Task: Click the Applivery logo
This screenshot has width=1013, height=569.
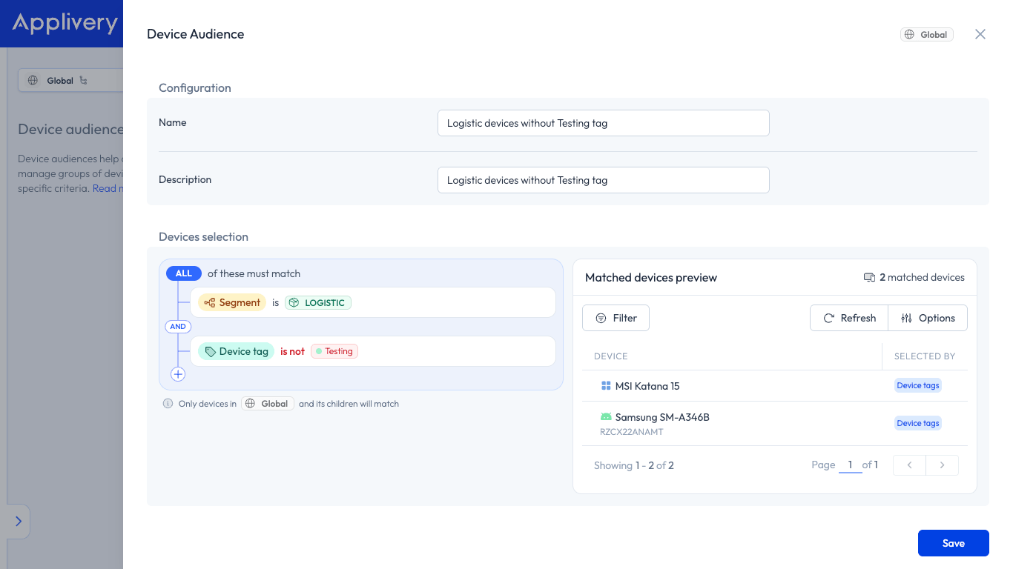Action: [65, 23]
